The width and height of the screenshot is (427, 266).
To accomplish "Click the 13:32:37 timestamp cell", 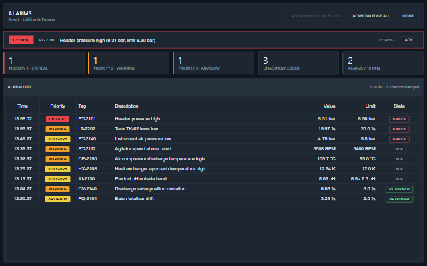I will 23,159.
